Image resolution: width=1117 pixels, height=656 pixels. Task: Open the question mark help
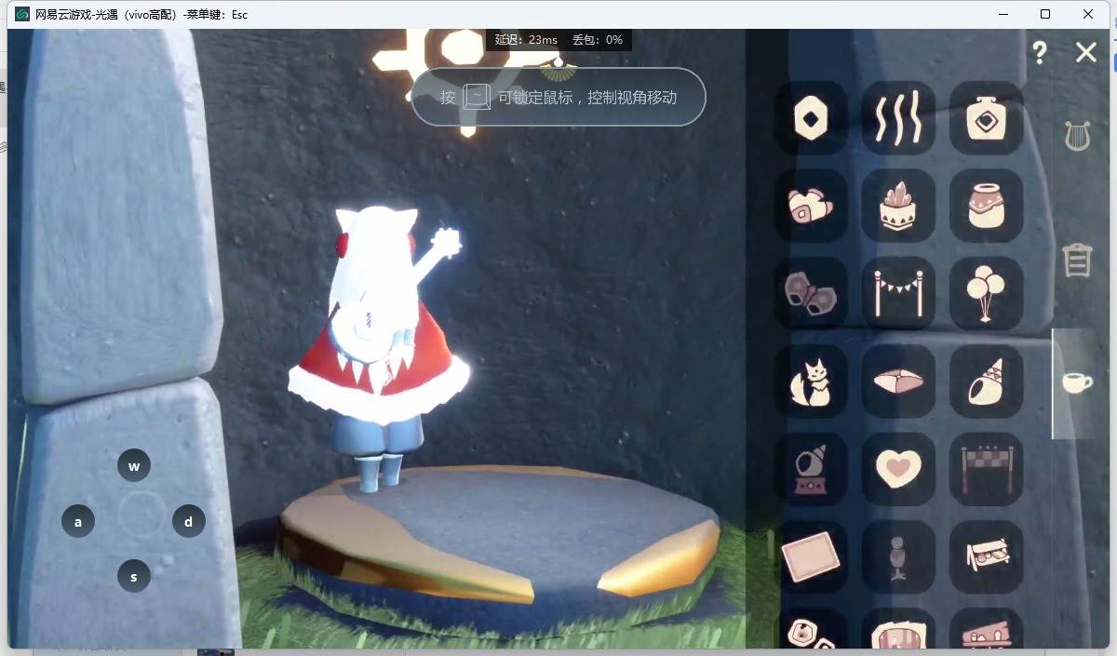[x=1040, y=52]
